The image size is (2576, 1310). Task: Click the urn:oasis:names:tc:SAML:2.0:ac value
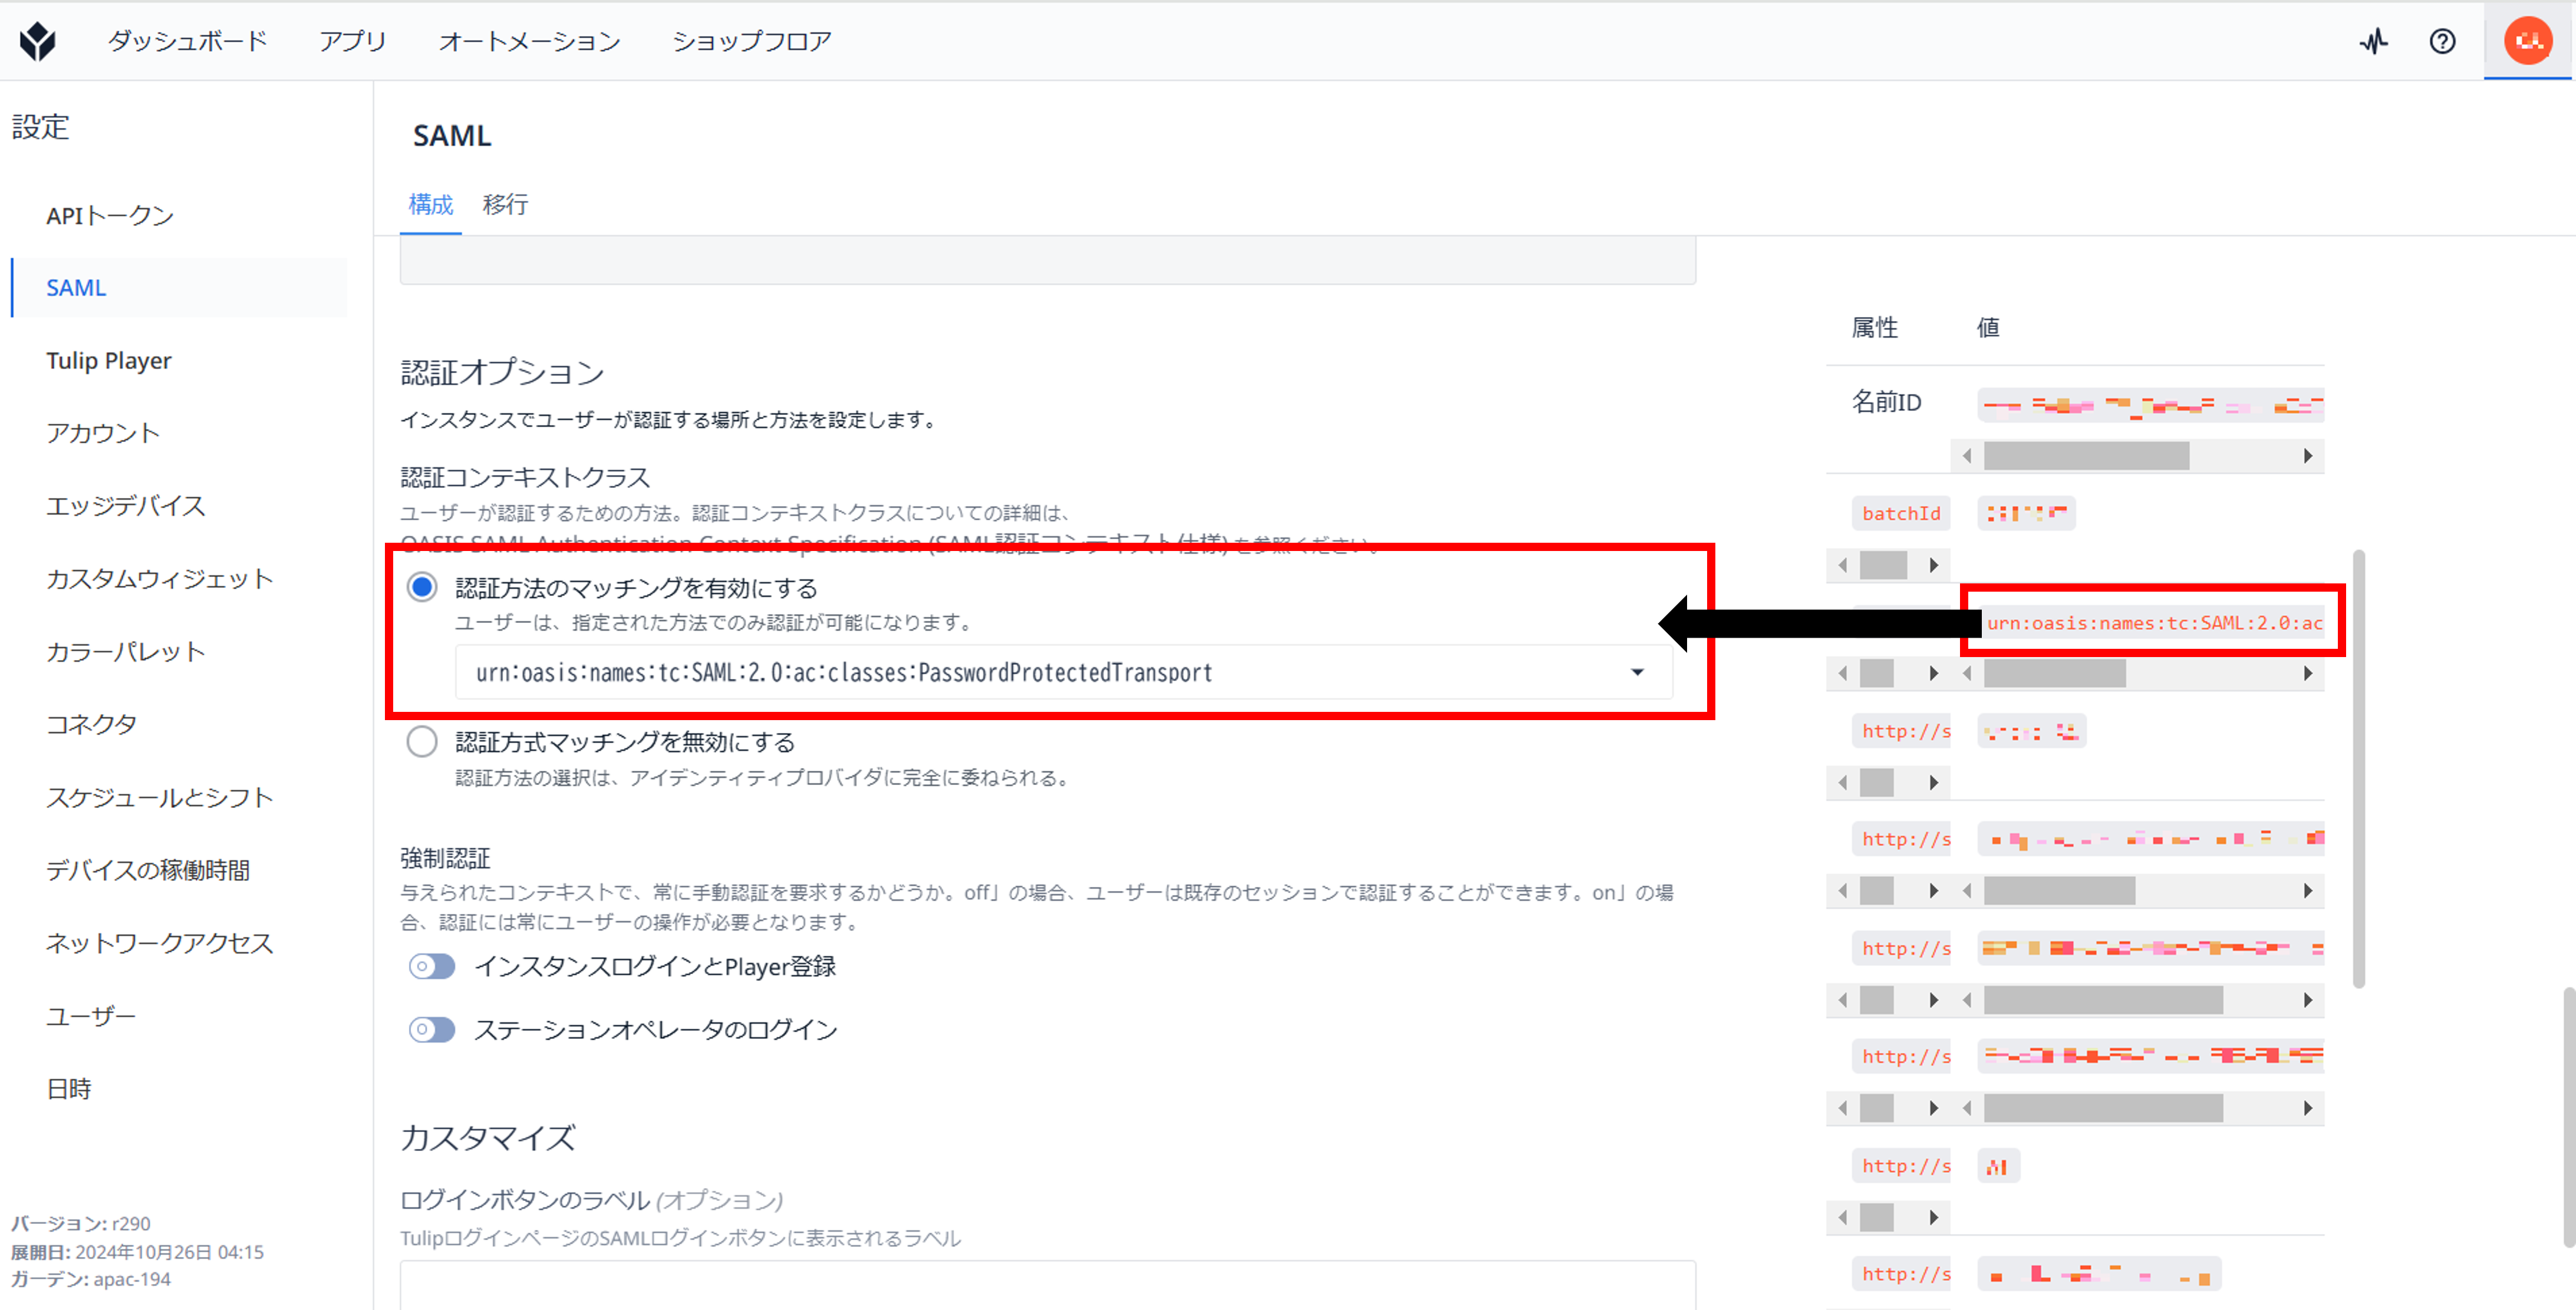[2154, 623]
